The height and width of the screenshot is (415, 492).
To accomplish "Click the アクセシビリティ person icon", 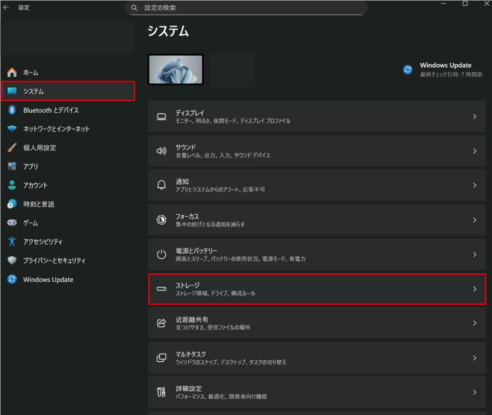I will pyautogui.click(x=12, y=242).
